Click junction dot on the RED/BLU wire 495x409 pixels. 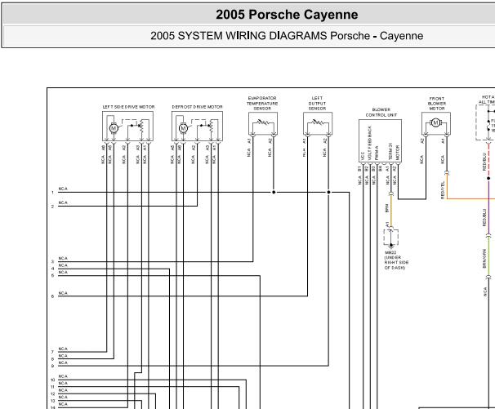pos(488,178)
